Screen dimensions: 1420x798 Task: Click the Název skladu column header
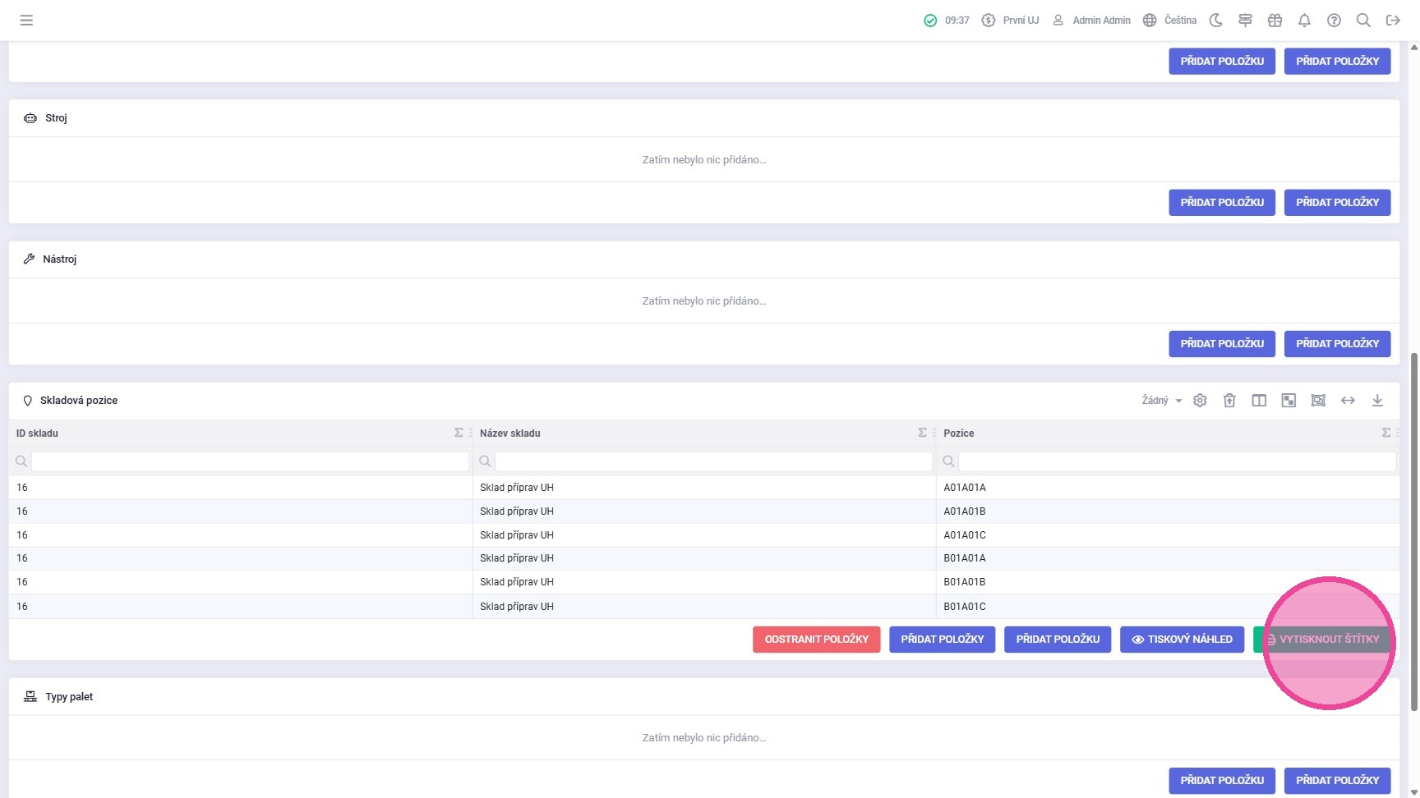(510, 433)
